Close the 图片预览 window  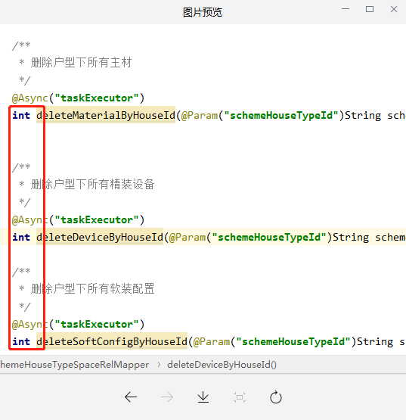394,9
